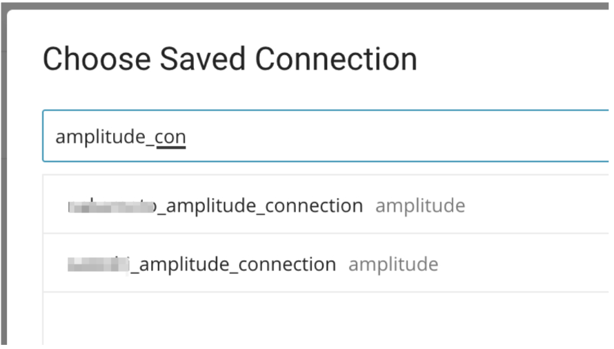The image size is (614, 349).
Task: Click the gray "amplitude" type label in second row
Action: click(393, 264)
